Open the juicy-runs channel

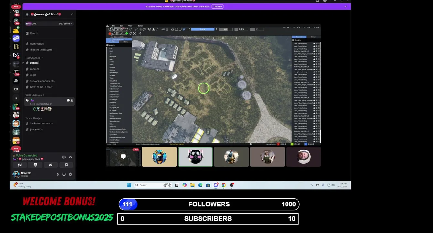tap(36, 129)
